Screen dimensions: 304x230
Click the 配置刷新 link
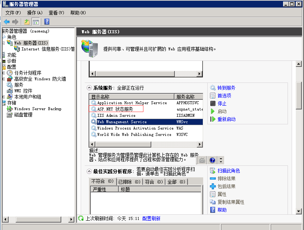click(x=151, y=218)
